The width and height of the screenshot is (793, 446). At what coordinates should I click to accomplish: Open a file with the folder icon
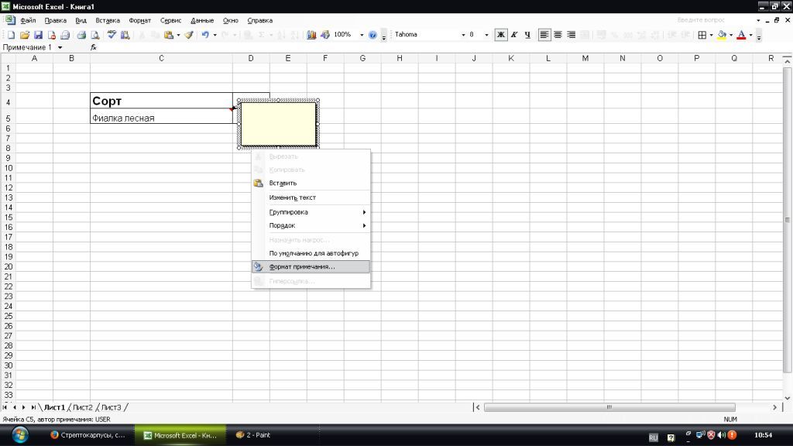pyautogui.click(x=25, y=35)
